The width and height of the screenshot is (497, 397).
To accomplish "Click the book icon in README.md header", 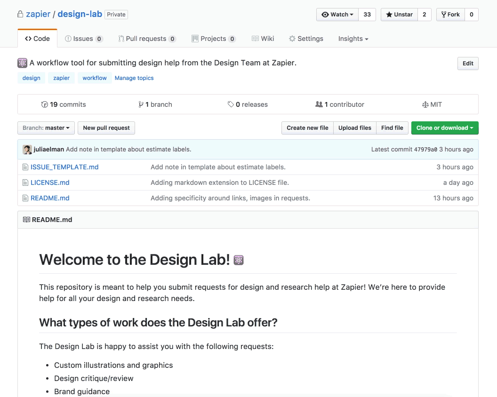I will [27, 220].
